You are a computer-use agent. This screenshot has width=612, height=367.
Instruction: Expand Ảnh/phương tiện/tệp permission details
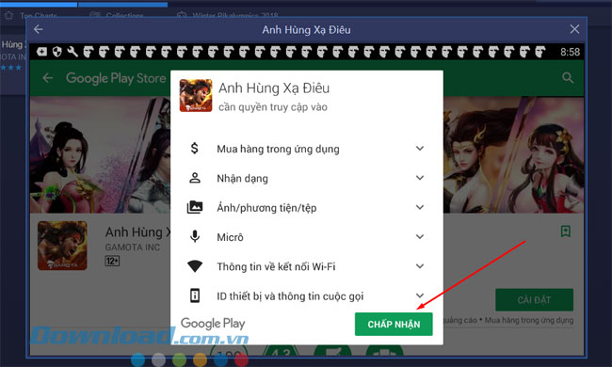[x=420, y=207]
